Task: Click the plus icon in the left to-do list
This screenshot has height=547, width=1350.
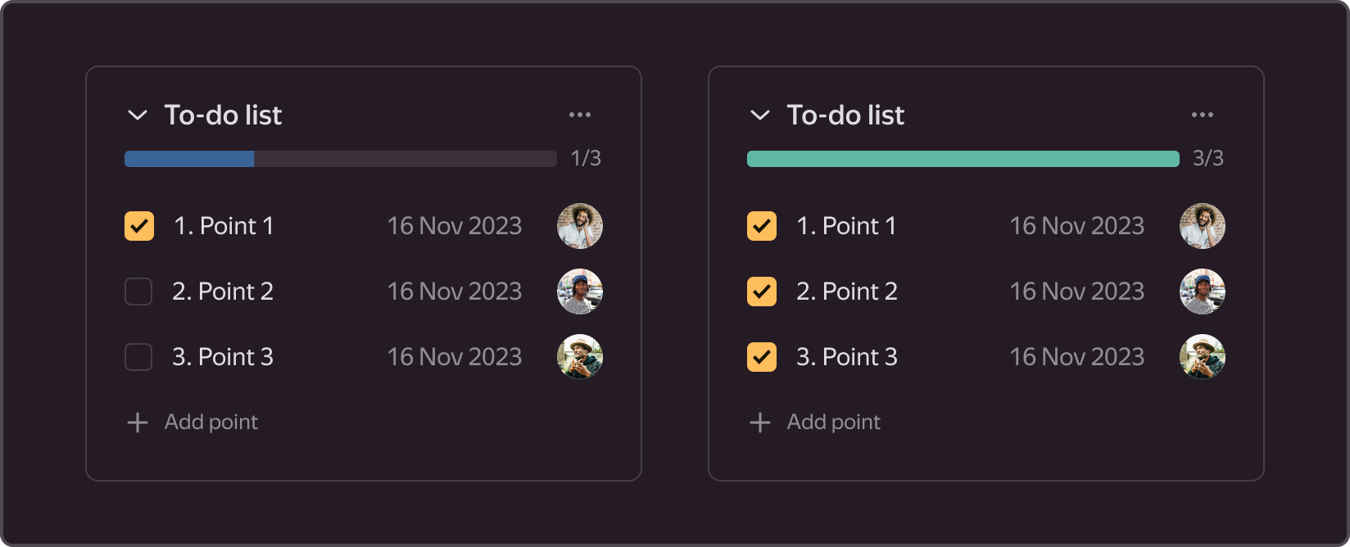Action: tap(138, 423)
